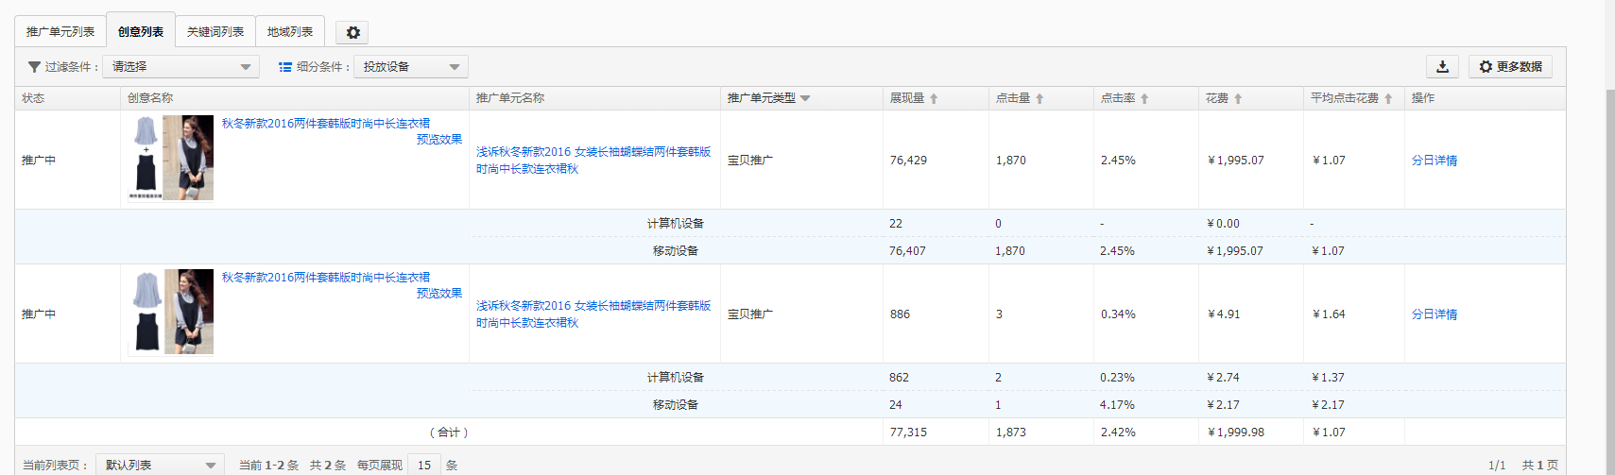Select the 创意列表 tab
The width and height of the screenshot is (1615, 475).
click(x=141, y=31)
